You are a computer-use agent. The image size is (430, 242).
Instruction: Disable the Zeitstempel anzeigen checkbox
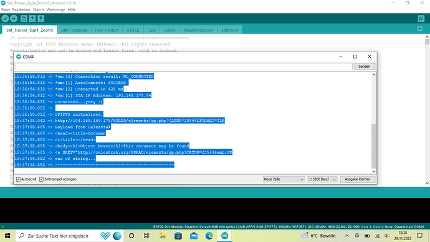click(x=41, y=179)
